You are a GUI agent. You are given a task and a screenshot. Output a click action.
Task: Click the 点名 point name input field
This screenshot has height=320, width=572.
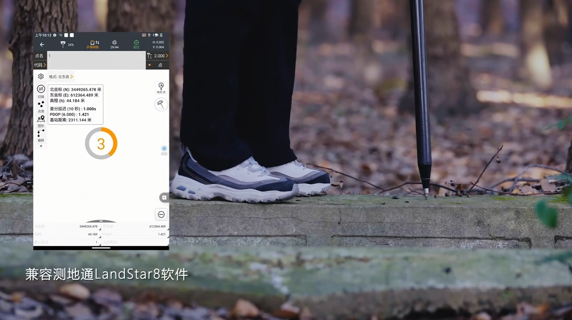(96, 56)
